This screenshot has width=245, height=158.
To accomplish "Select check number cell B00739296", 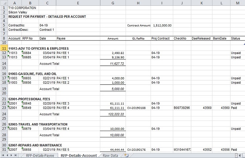I will pos(182,108).
